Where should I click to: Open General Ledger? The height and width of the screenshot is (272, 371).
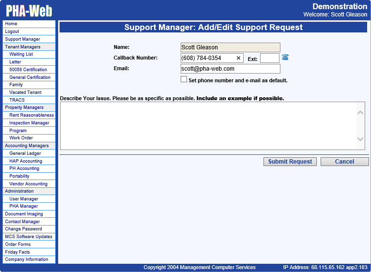[29, 153]
